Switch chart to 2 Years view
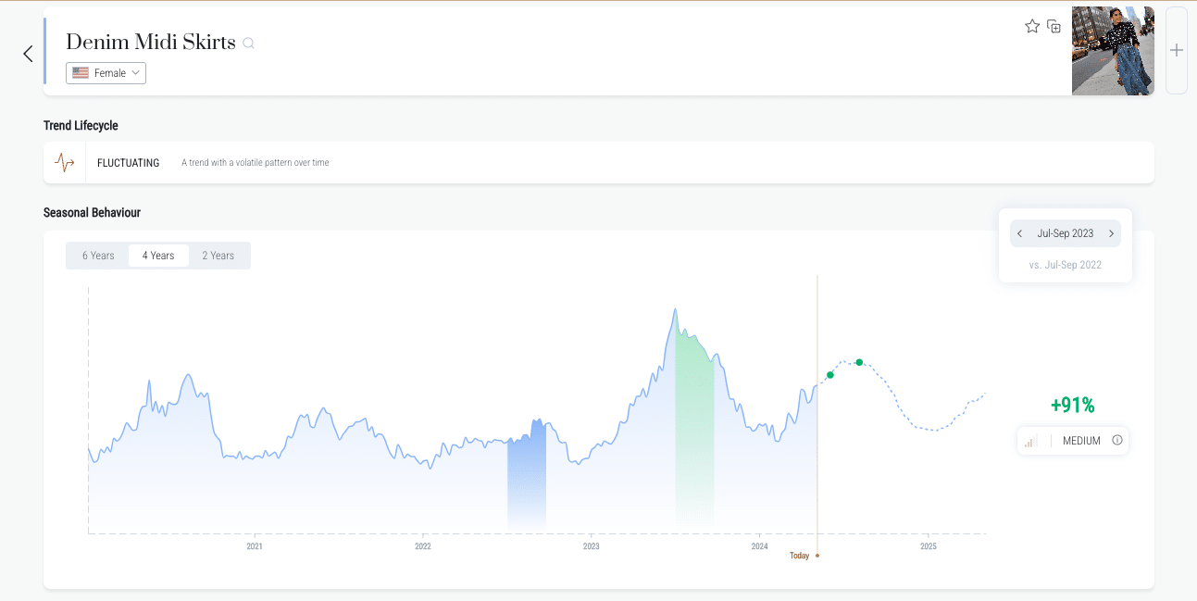This screenshot has height=601, width=1197. pos(218,256)
